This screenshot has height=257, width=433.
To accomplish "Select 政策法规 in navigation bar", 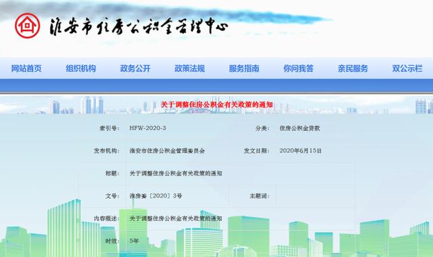I will click(x=189, y=68).
